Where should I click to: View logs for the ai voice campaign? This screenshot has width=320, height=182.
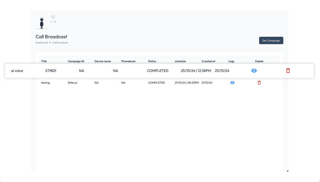pyautogui.click(x=254, y=71)
